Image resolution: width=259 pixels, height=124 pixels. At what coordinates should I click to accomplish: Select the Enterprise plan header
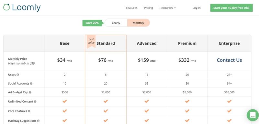coord(229,43)
